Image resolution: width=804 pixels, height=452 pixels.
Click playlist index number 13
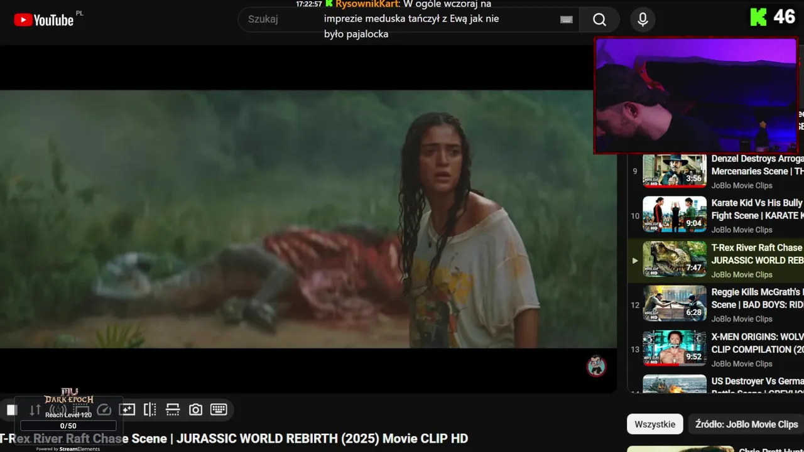tap(635, 350)
